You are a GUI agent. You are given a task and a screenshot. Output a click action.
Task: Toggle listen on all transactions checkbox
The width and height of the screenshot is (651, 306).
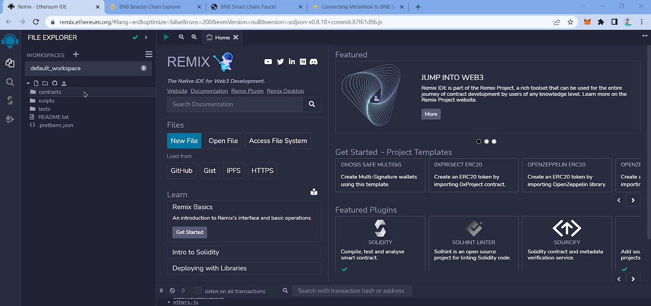point(198,291)
